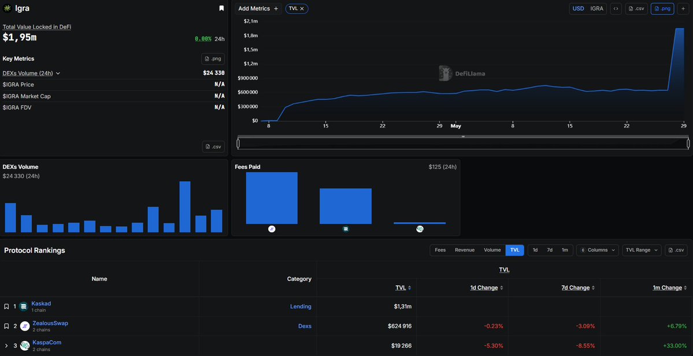Bookmark the Kaskad protocol row
693x356 pixels.
pyautogui.click(x=6, y=306)
